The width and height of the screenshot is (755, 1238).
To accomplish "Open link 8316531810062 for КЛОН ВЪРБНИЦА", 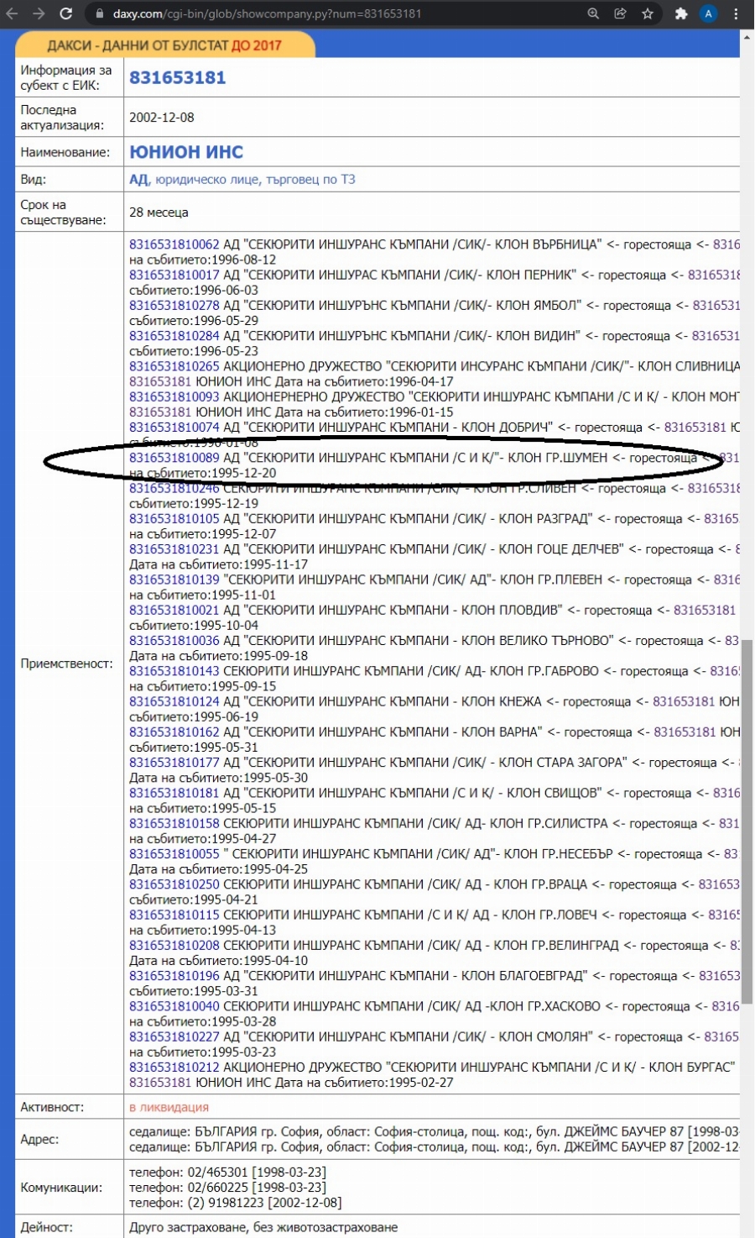I will point(174,244).
